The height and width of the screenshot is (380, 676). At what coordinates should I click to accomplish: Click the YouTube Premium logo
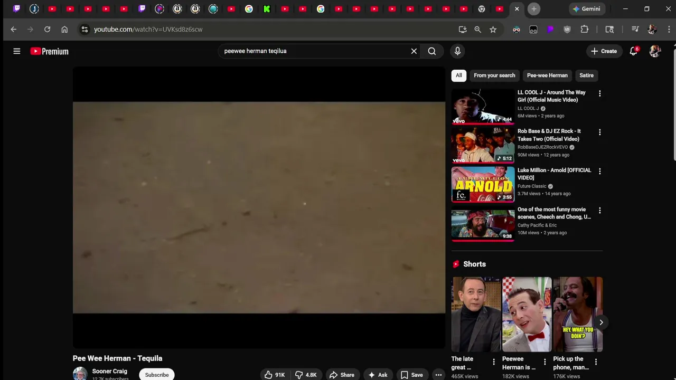49,51
